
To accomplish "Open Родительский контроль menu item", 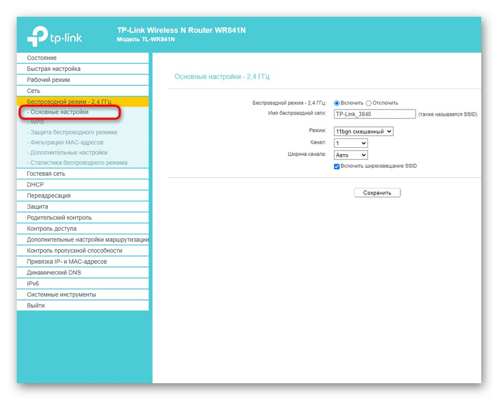I will (x=83, y=218).
